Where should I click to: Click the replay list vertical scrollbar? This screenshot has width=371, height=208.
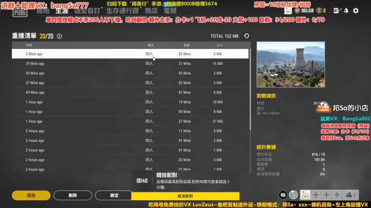click(250, 90)
